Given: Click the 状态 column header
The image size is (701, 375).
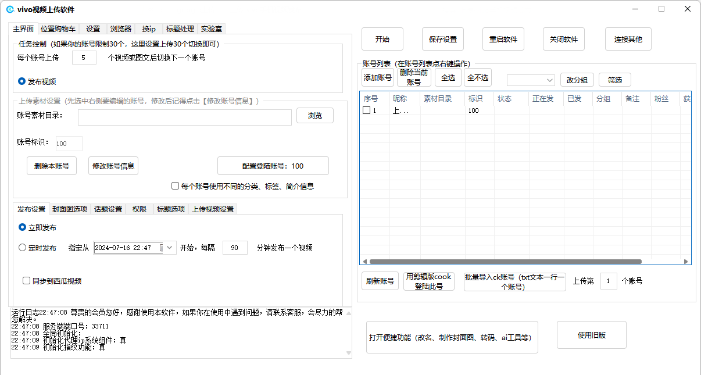Looking at the screenshot, I should [x=512, y=99].
